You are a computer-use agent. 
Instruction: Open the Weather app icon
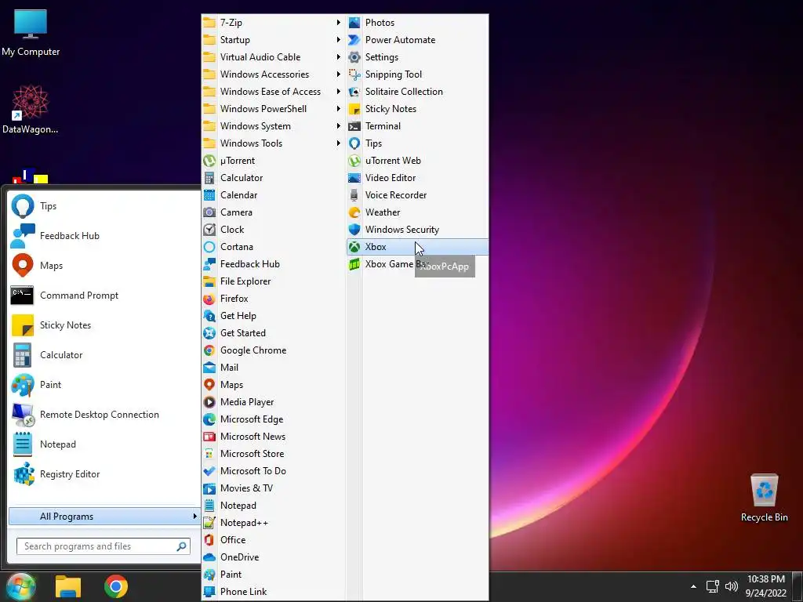tap(354, 212)
